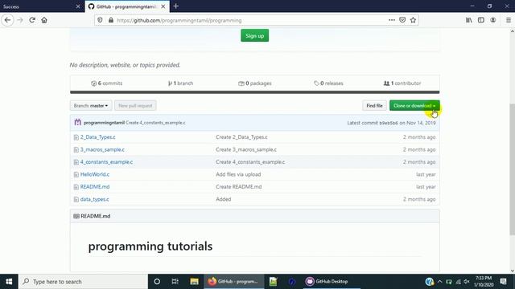Click commit message Create README.md
515x289 pixels.
pyautogui.click(x=239, y=187)
